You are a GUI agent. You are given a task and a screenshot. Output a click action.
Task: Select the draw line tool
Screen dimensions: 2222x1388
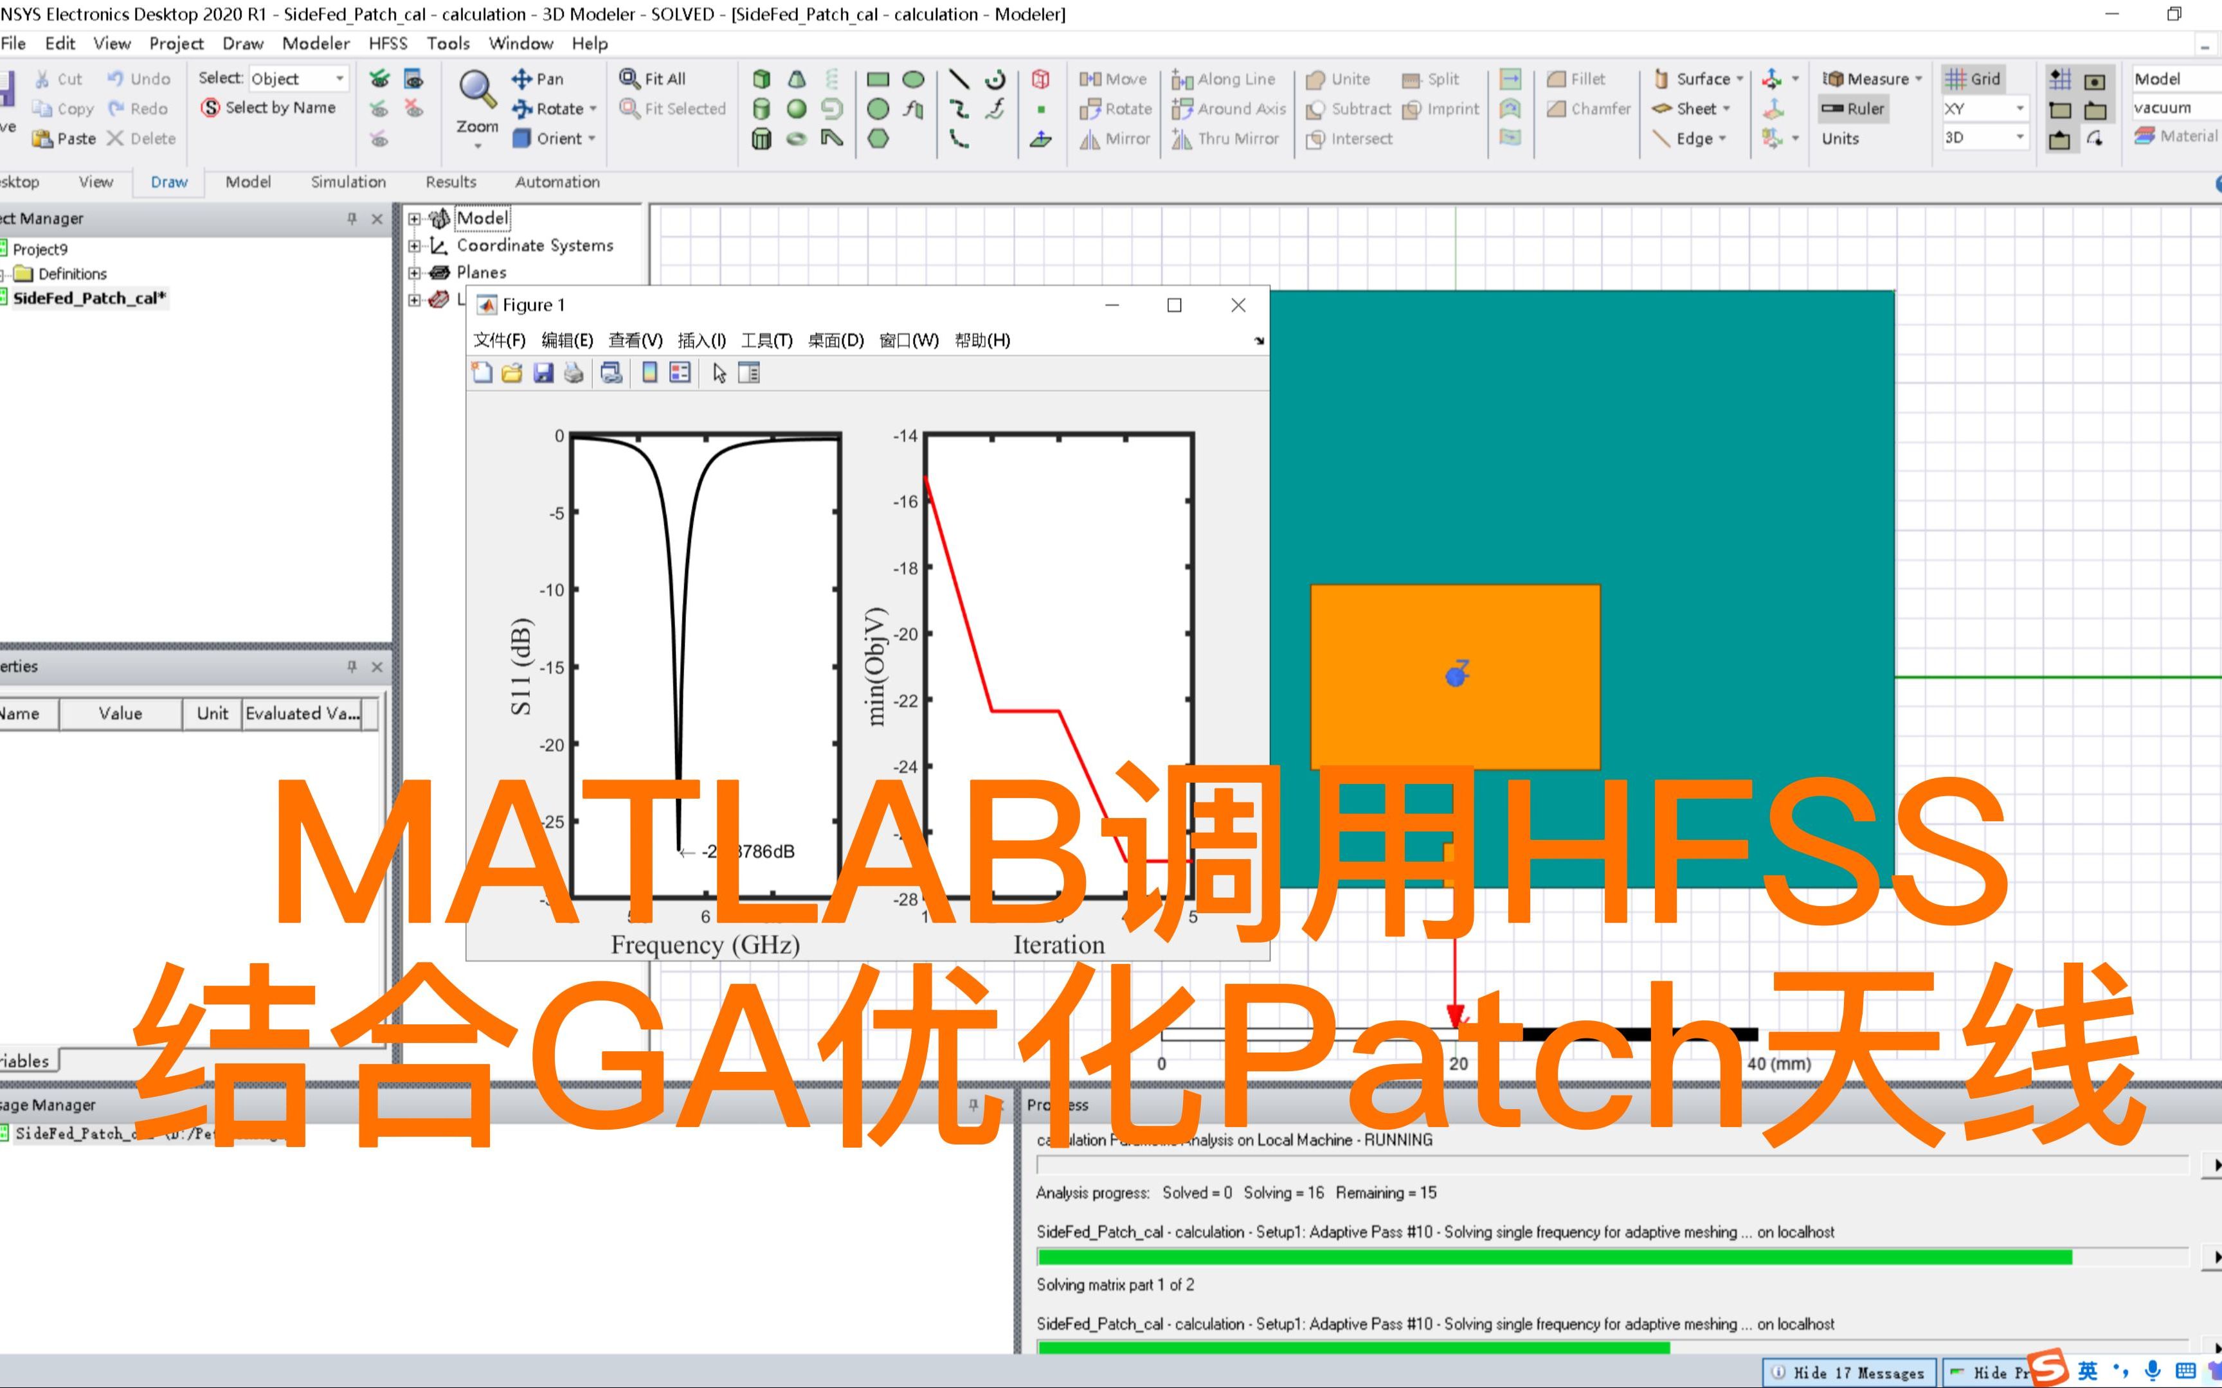click(959, 79)
